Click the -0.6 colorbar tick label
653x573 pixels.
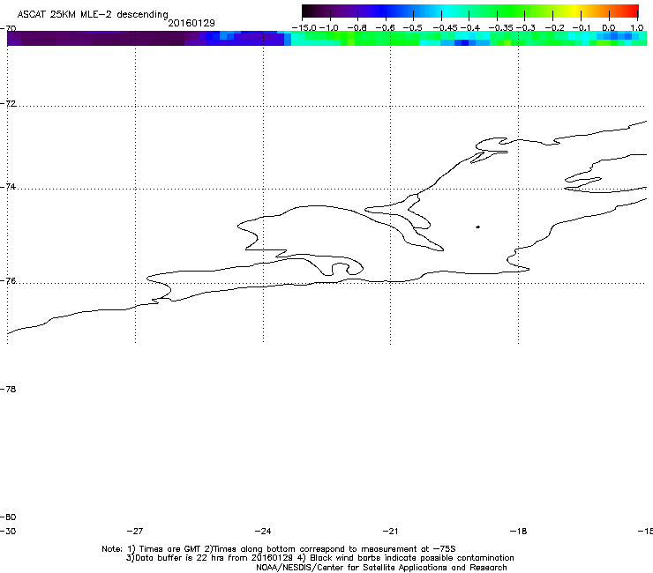pos(385,28)
